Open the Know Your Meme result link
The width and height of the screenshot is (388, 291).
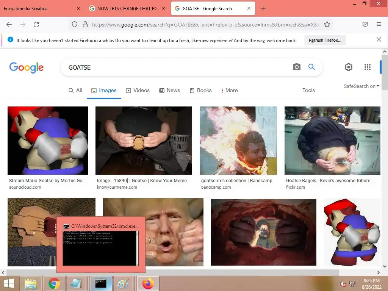142,181
